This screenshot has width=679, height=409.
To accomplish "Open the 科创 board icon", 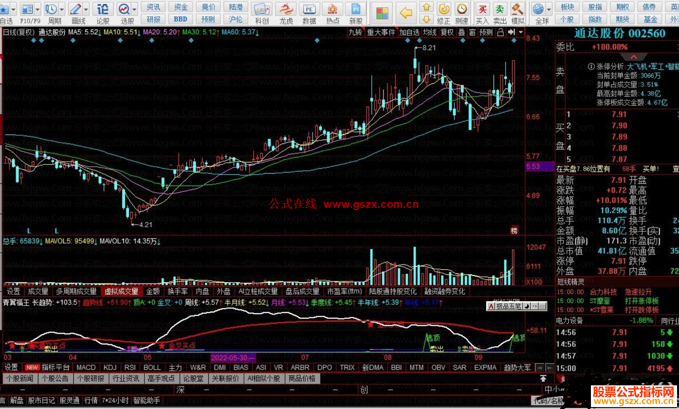I will click(262, 9).
